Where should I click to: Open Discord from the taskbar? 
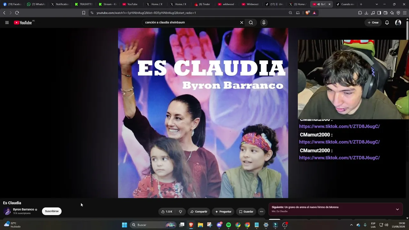(219, 225)
